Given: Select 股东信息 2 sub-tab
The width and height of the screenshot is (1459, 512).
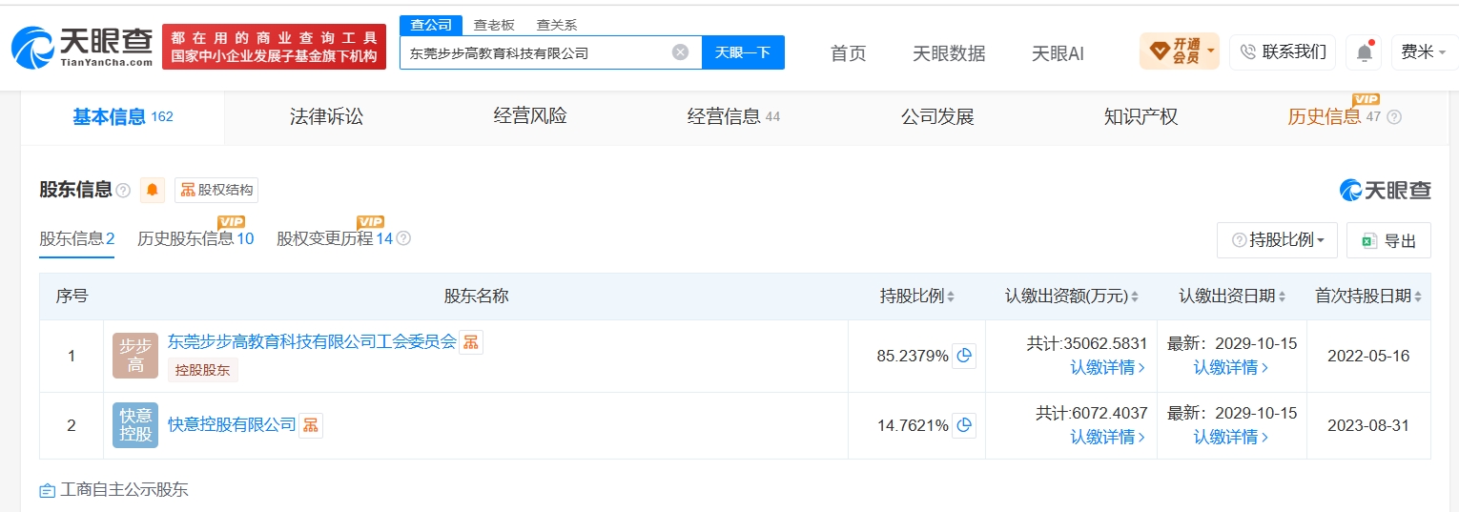Looking at the screenshot, I should point(77,238).
